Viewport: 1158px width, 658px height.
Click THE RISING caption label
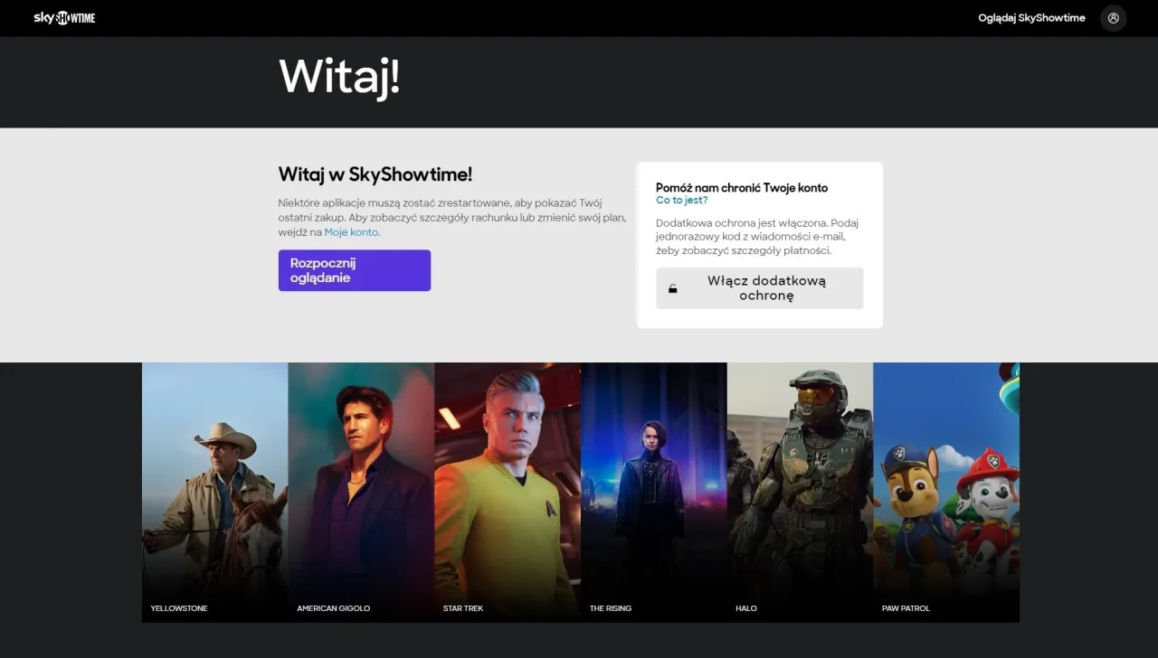(x=611, y=608)
